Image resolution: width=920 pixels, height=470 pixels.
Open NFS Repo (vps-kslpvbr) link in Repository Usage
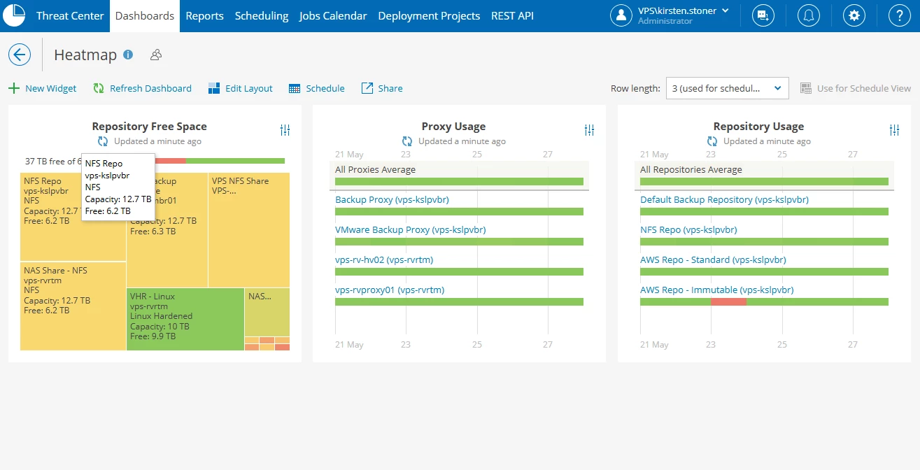688,229
